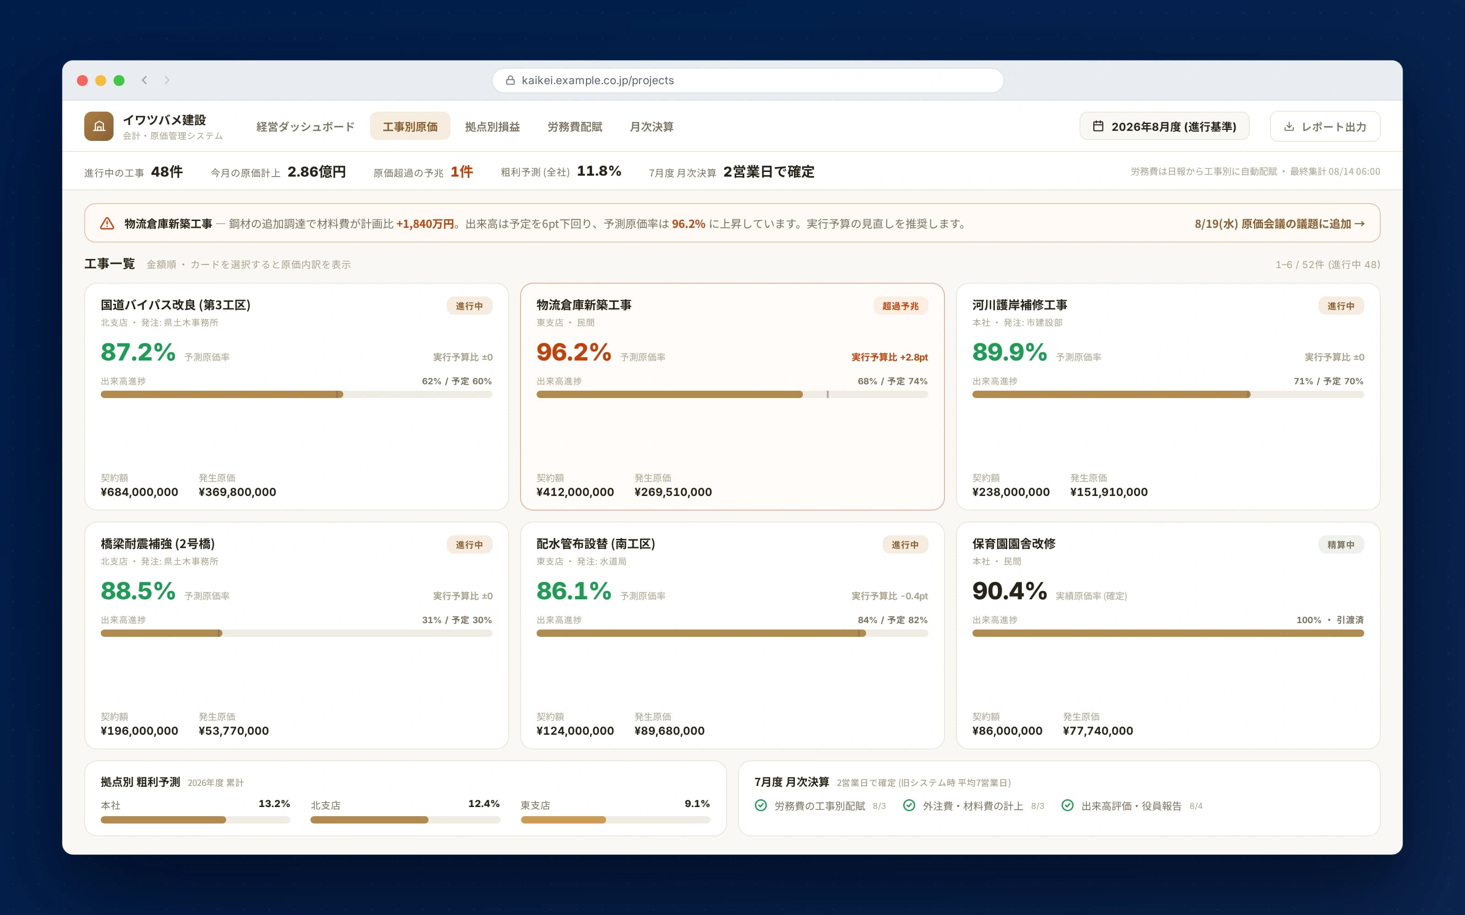
Task: Select the 橋梁耐震補強 (2号橋) card title
Action: point(157,544)
